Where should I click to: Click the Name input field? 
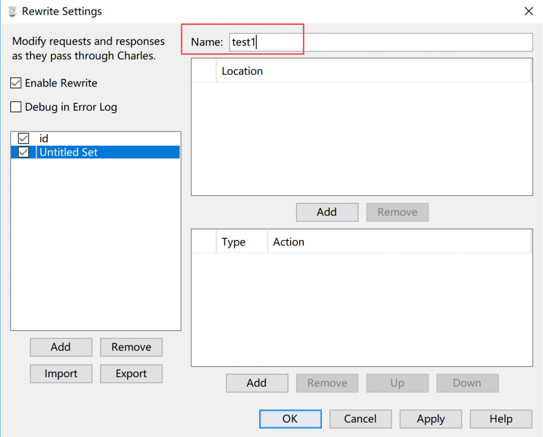pyautogui.click(x=381, y=42)
